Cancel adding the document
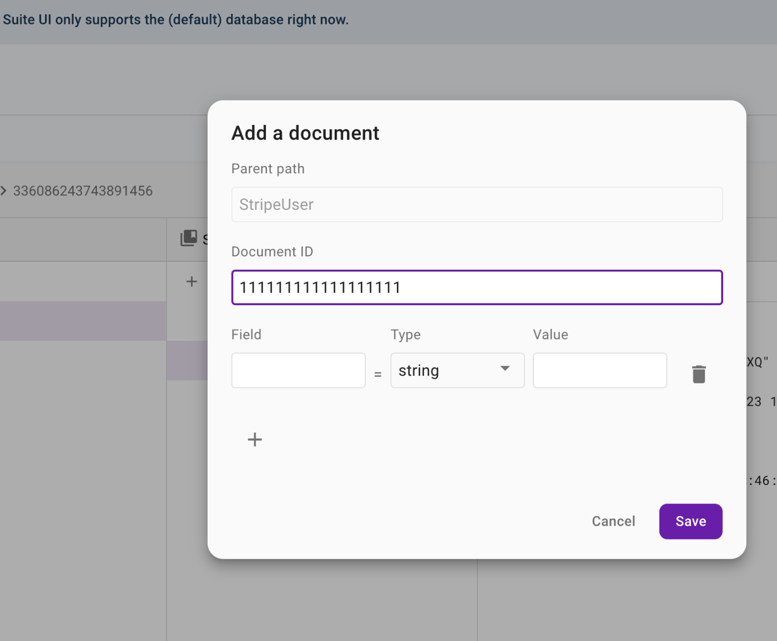The width and height of the screenshot is (777, 641). tap(613, 521)
